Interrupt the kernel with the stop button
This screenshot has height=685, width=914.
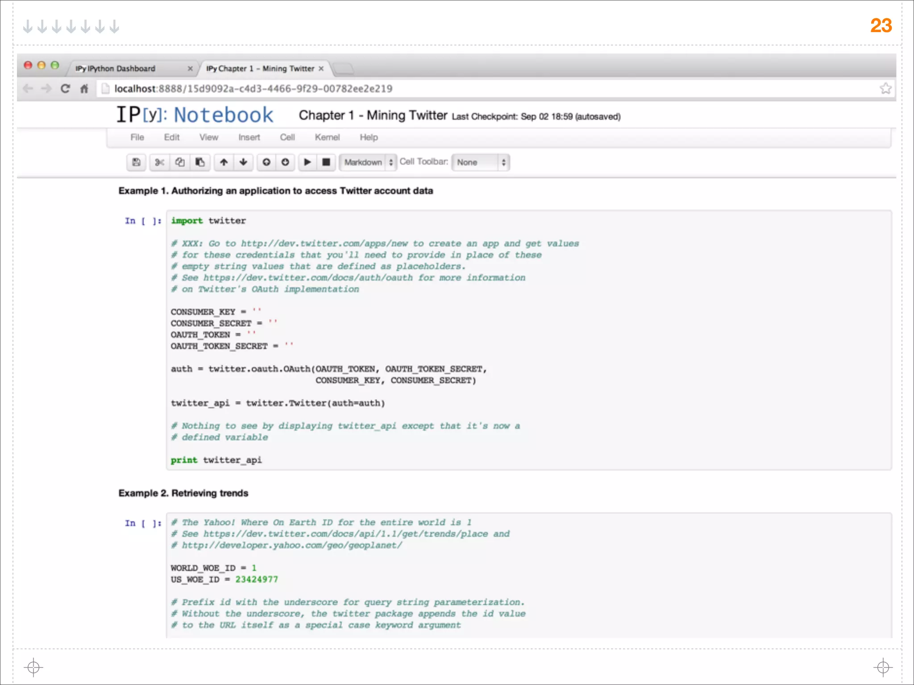[326, 162]
